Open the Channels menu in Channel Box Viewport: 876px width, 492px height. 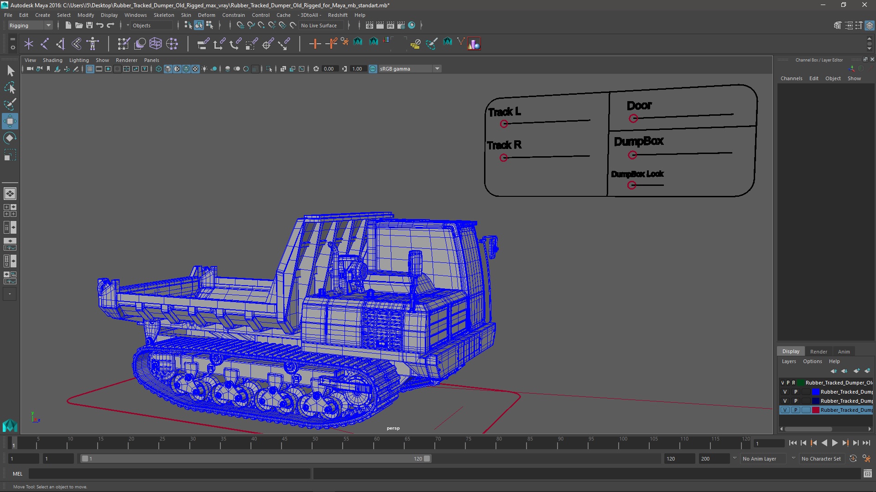791,78
